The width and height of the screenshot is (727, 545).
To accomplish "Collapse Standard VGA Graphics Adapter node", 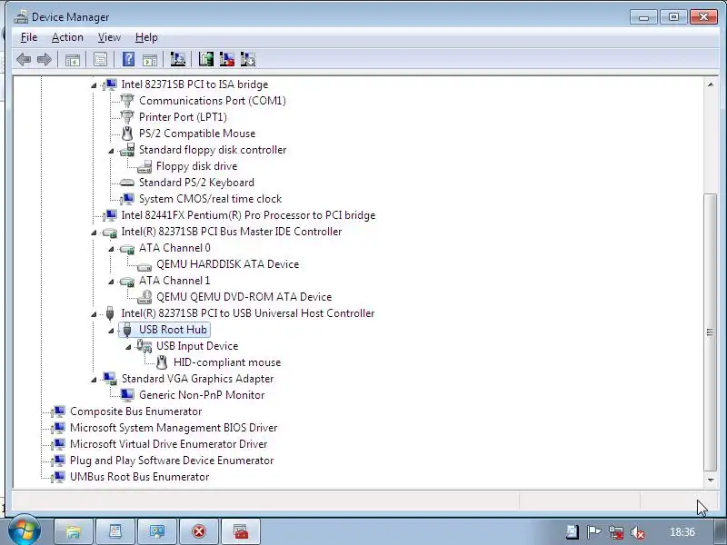I will click(x=94, y=380).
